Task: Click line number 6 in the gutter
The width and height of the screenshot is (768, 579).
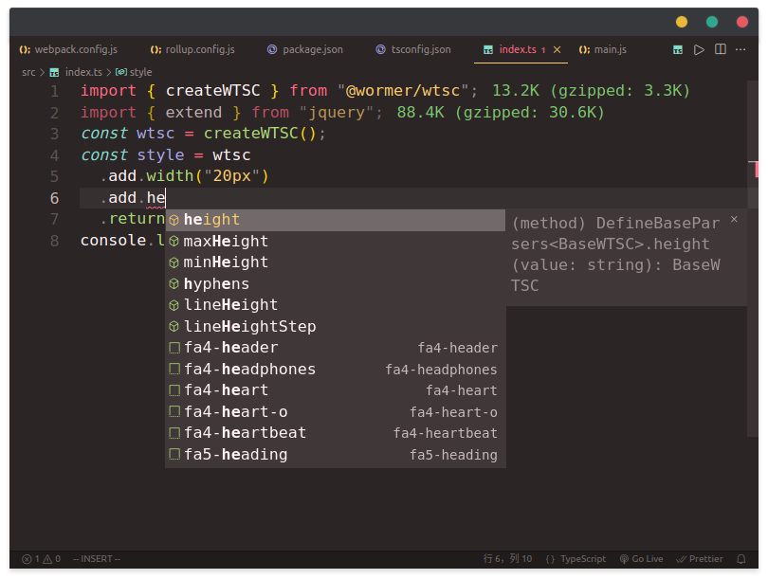Action: [x=54, y=198]
